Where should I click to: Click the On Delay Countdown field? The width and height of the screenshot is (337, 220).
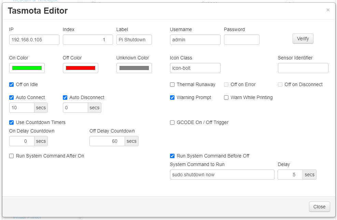[x=22, y=141]
